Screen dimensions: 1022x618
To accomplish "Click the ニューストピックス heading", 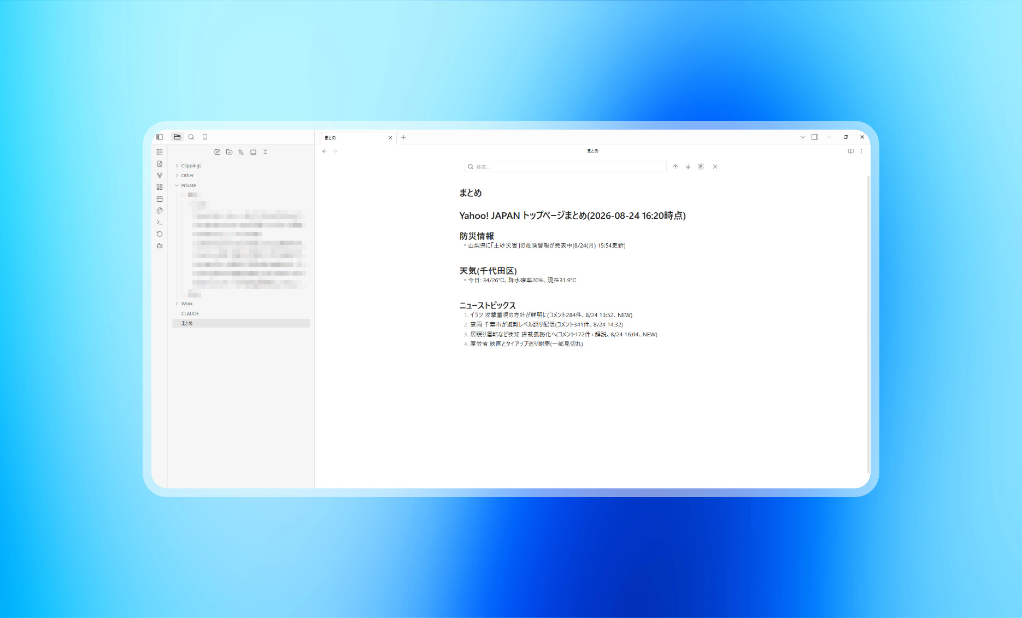I will tap(487, 306).
